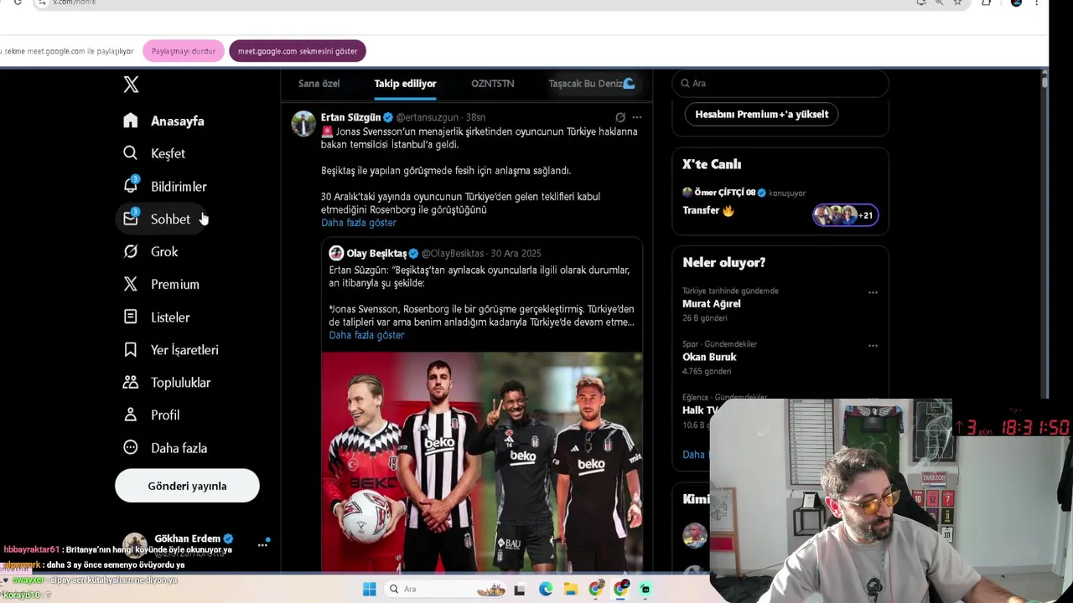Screen dimensions: 1073x603
Task: Click the 30 Ara 2025 date on quoted post
Action: click(x=516, y=253)
